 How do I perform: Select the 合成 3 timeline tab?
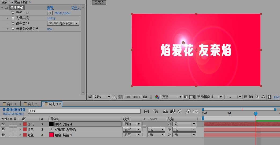coord(51,104)
